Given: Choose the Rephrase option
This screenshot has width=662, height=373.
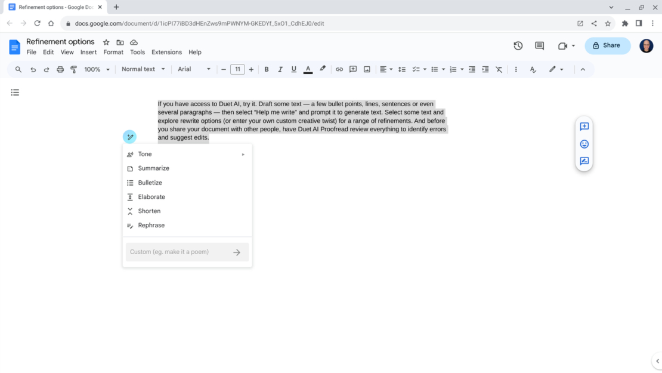Looking at the screenshot, I should (151, 226).
